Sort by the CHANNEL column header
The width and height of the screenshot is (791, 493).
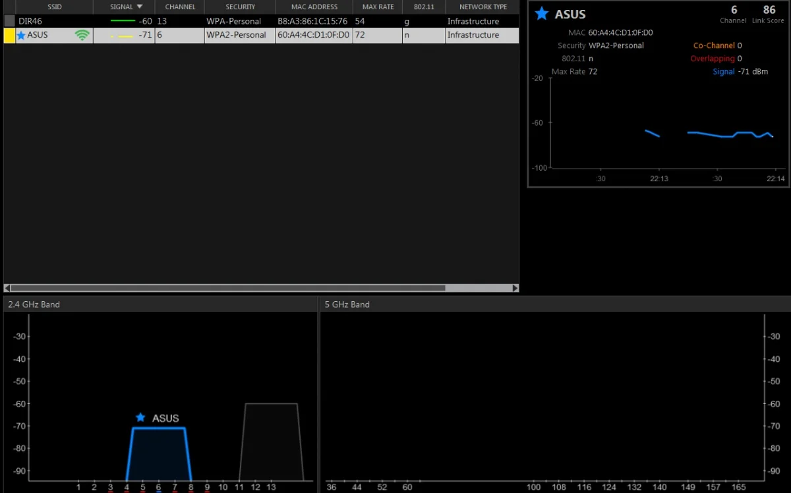180,7
